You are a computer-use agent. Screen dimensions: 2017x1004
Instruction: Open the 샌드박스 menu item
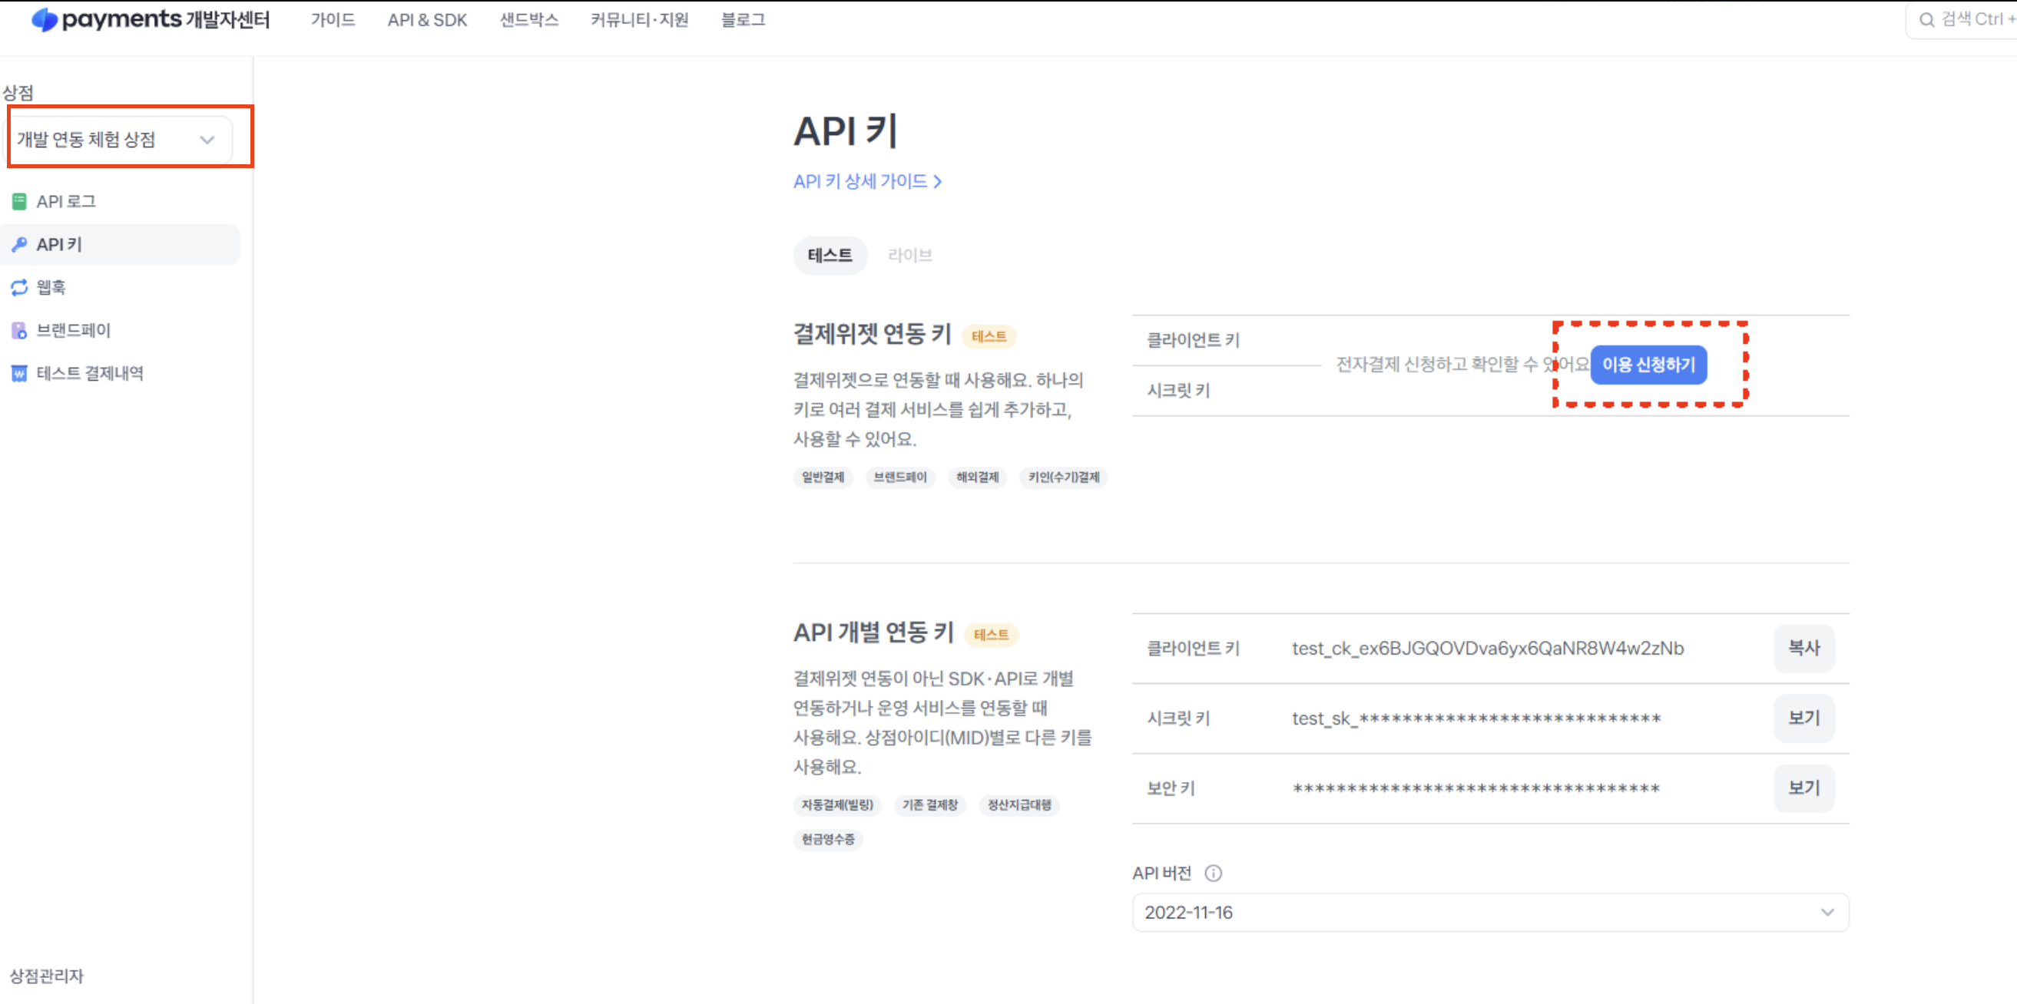coord(529,21)
